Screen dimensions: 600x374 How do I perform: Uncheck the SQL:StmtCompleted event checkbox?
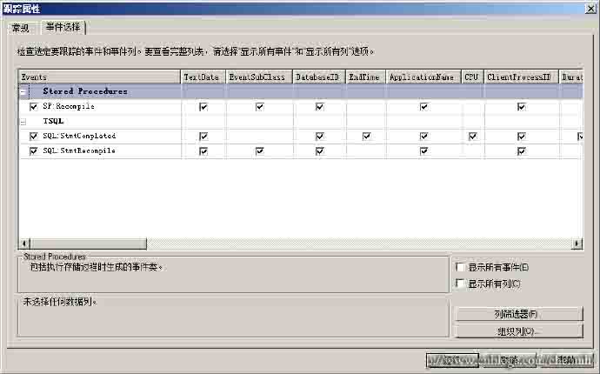[x=34, y=136]
